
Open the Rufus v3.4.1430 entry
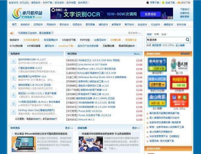(96, 73)
